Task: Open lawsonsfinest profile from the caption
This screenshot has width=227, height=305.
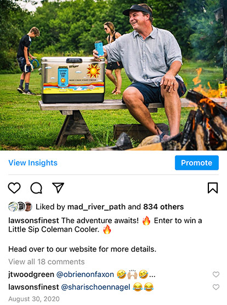Action: pos(33,220)
